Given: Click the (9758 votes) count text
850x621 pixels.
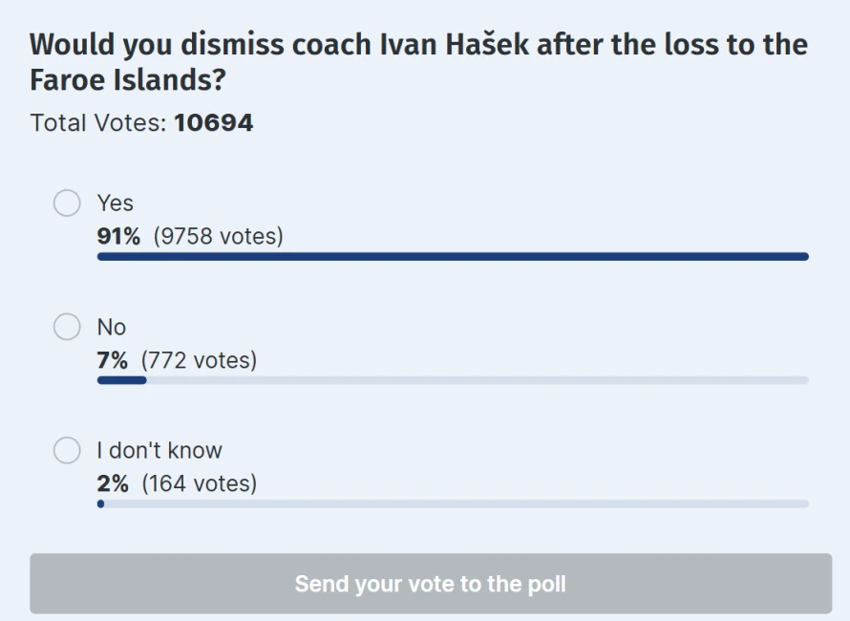Looking at the screenshot, I should pyautogui.click(x=219, y=236).
